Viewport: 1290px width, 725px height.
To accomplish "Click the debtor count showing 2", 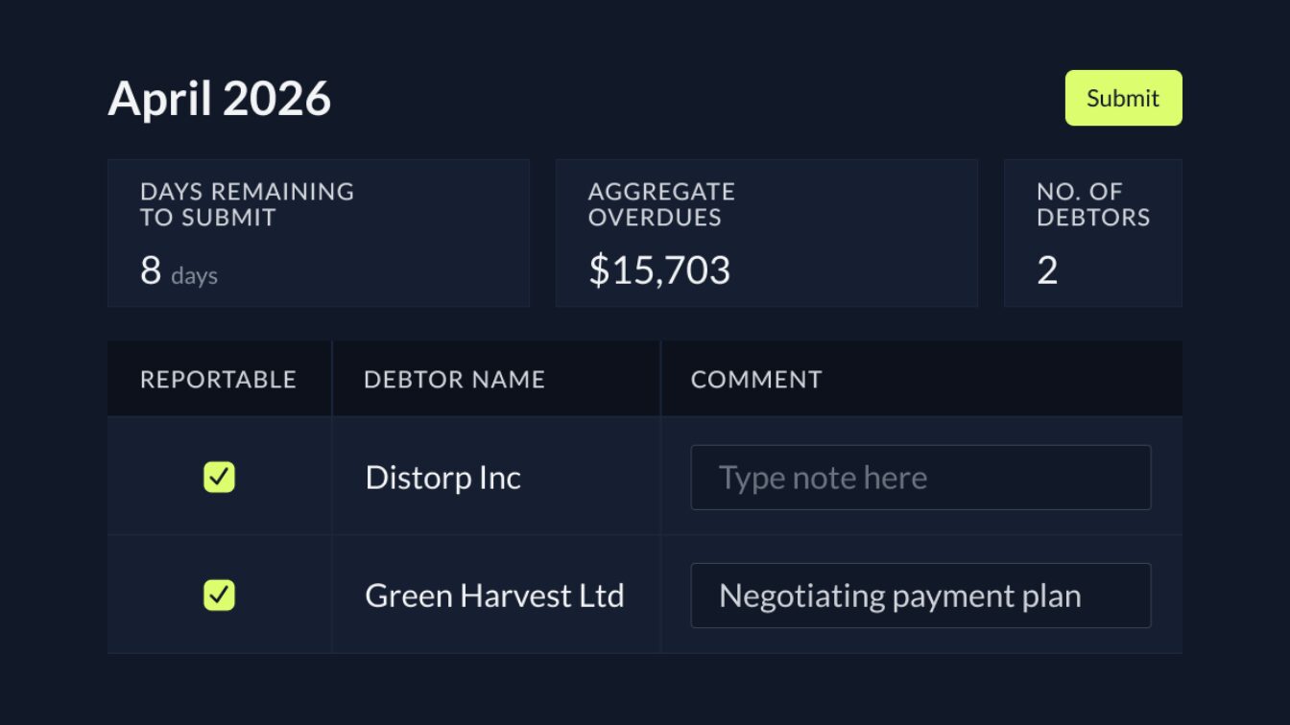I will [x=1046, y=272].
